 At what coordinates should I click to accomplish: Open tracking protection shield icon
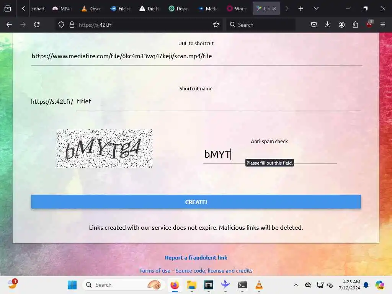[61, 25]
